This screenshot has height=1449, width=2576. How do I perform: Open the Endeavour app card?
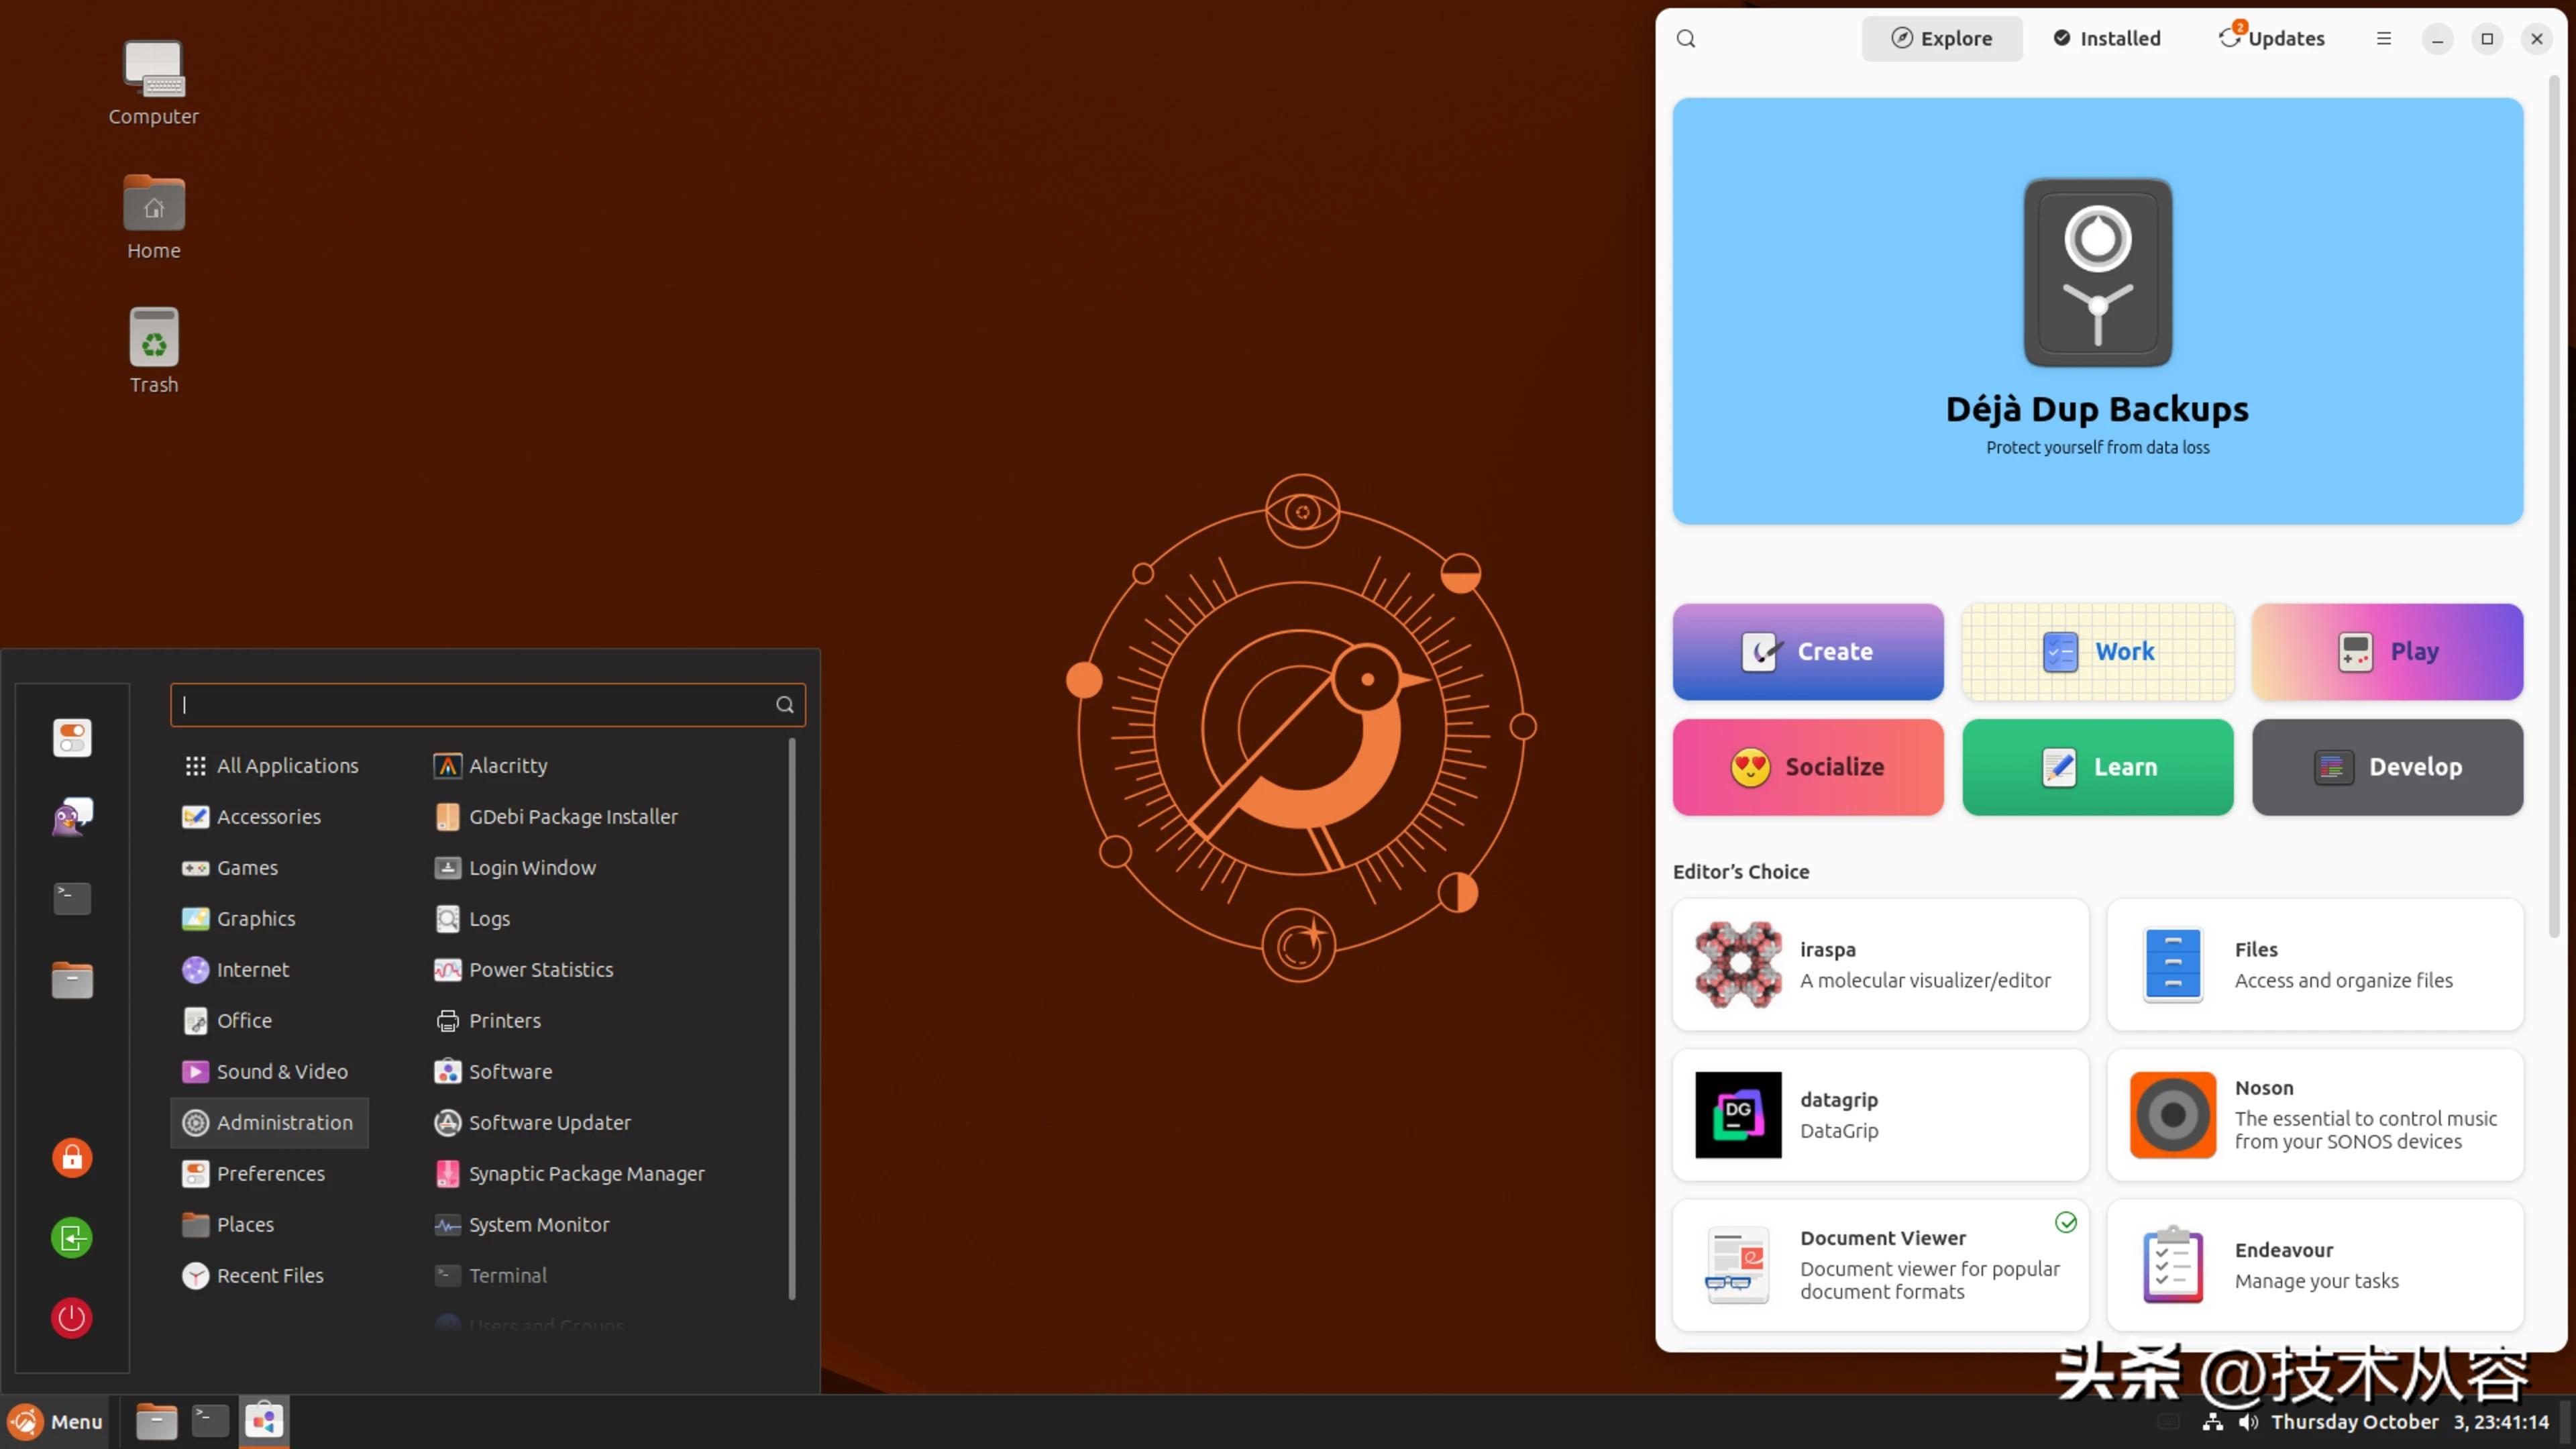(x=2315, y=1265)
